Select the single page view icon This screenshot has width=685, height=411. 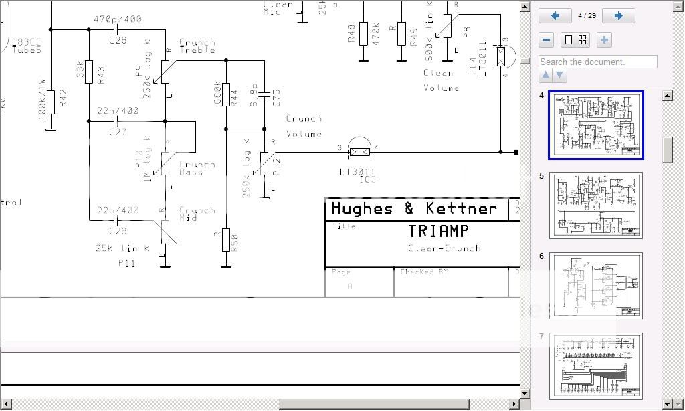point(568,39)
